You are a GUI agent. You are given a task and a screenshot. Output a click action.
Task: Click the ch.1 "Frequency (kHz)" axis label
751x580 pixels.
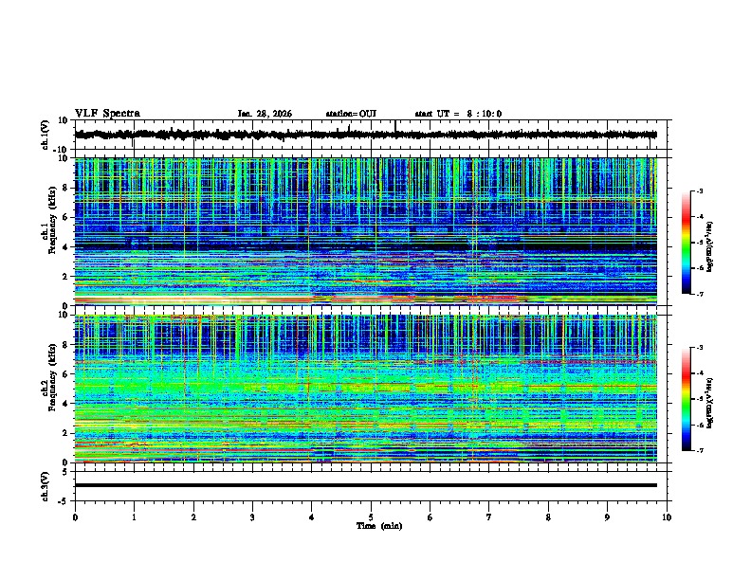click(52, 220)
